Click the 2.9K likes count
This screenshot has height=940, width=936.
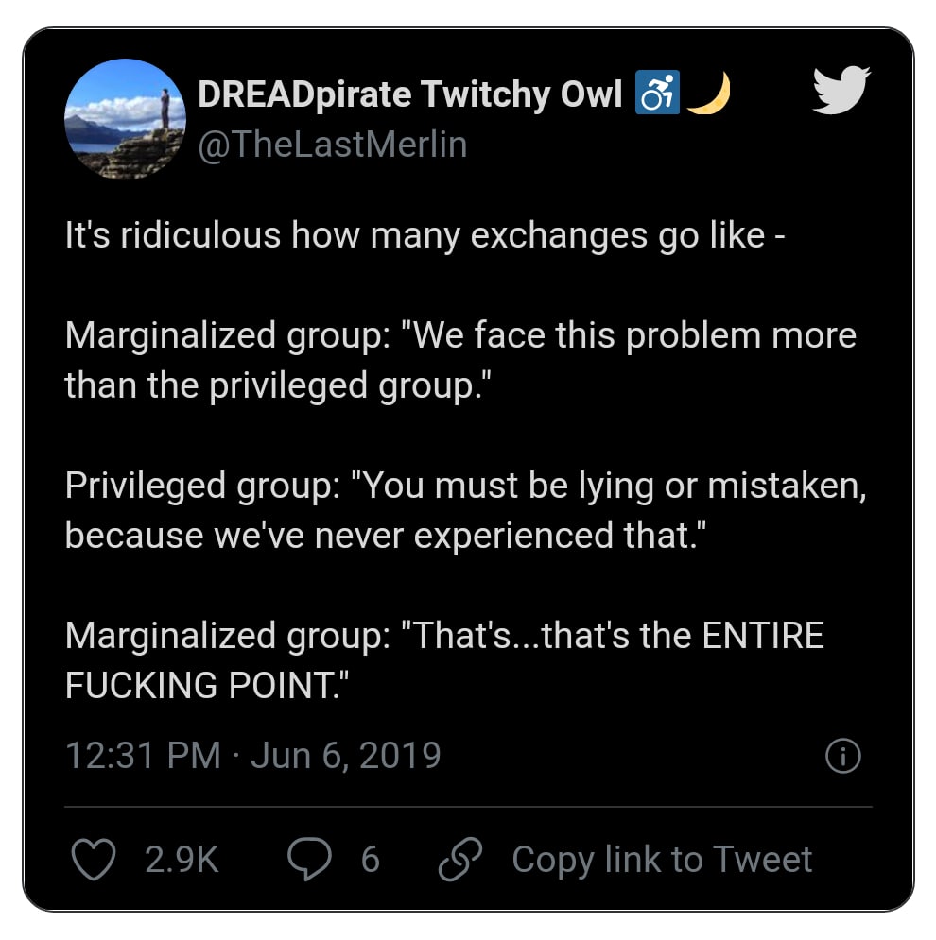click(182, 860)
